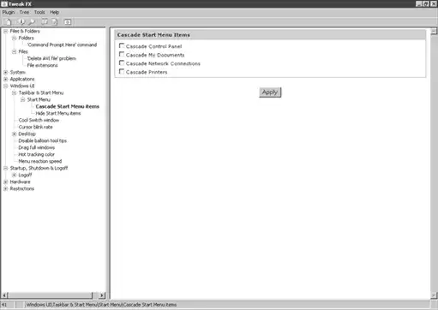Click the wrench tool toolbar icon
Image resolution: width=438 pixels, height=310 pixels.
pyautogui.click(x=32, y=22)
